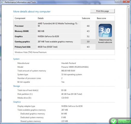Select the Graphics component row
131x124 pixels.
click(54, 36)
